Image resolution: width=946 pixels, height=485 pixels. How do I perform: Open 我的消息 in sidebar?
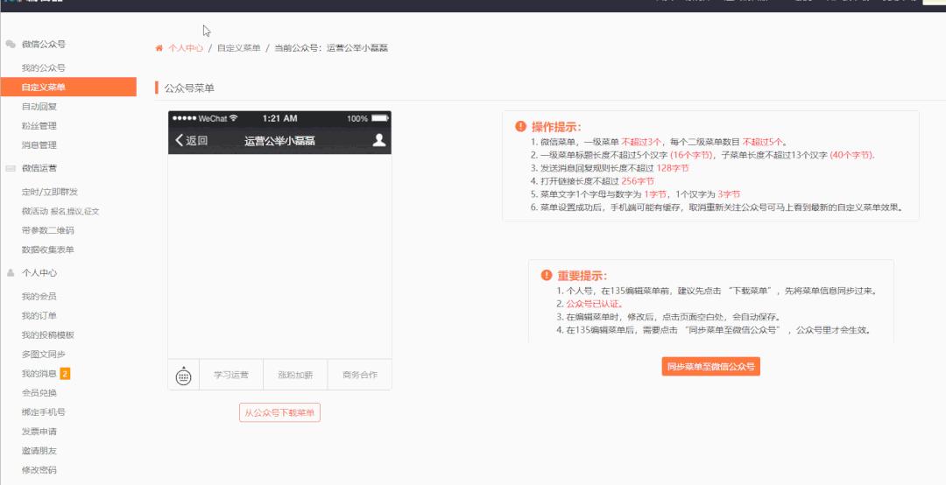click(x=39, y=374)
